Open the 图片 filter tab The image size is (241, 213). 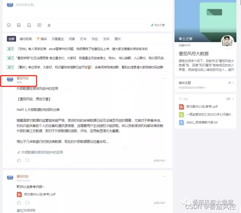118,39
